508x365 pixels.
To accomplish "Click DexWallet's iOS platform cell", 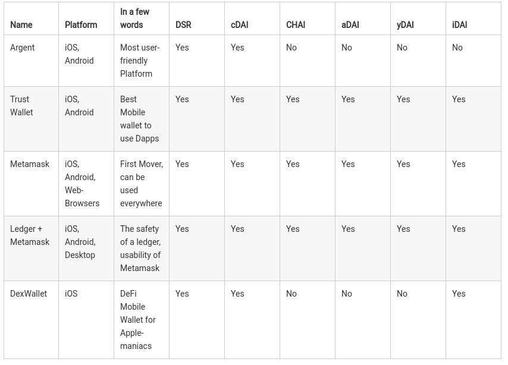I will (x=71, y=294).
